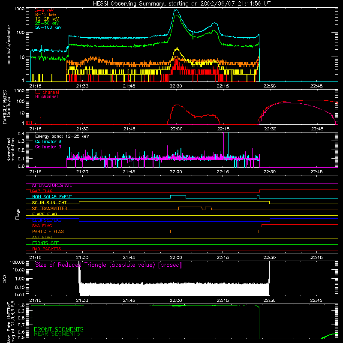Click the 0.4 tick on modulation axis
The image size is (343, 343).
(x=21, y=134)
